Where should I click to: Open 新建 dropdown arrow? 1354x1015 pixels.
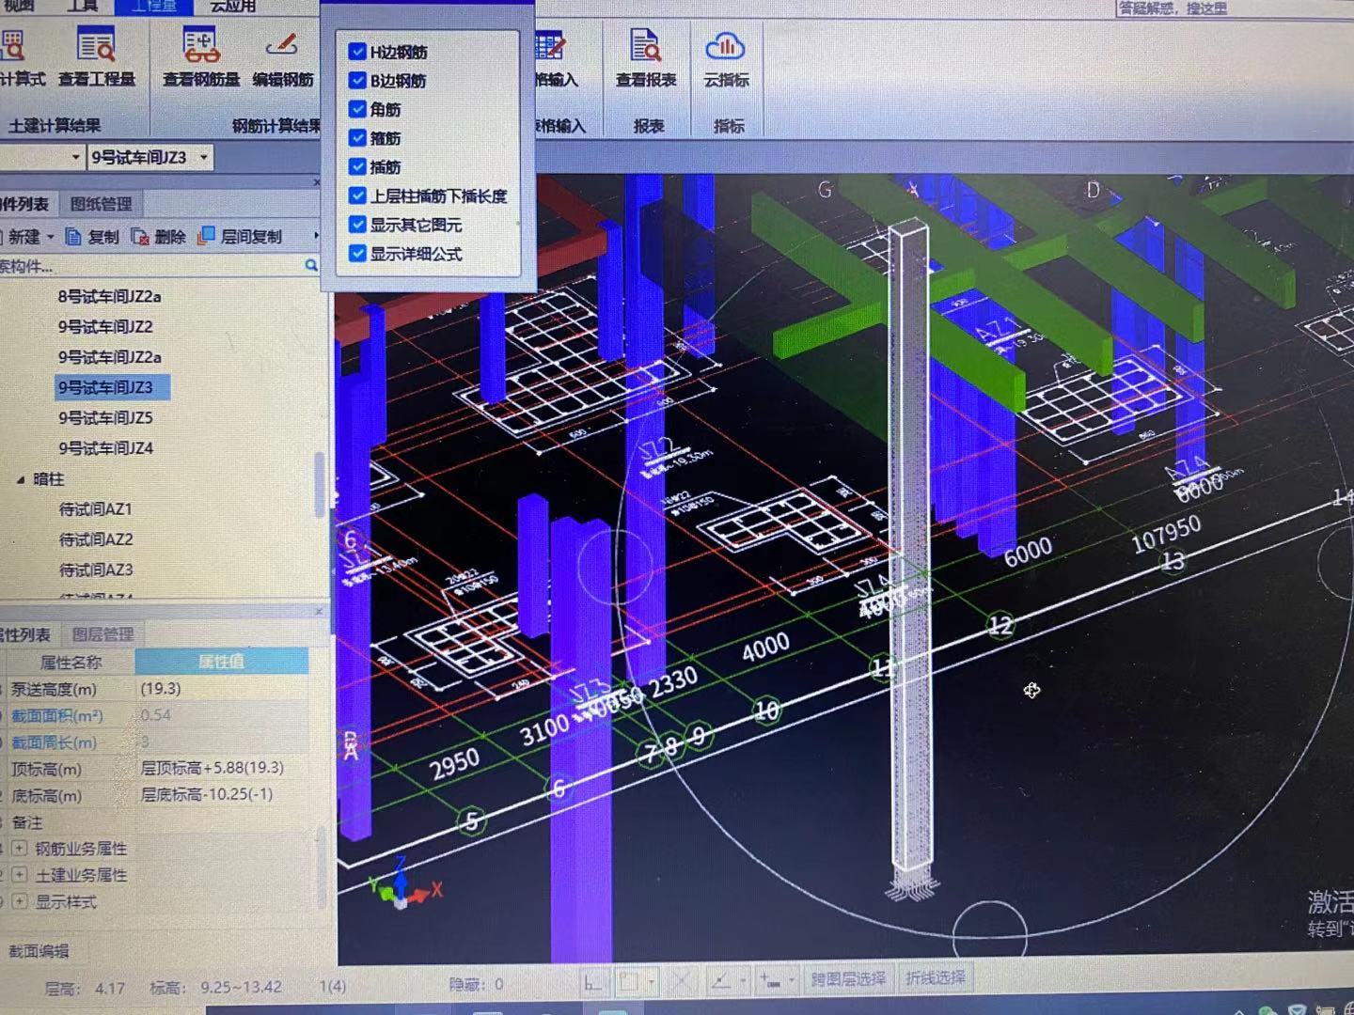pyautogui.click(x=51, y=237)
